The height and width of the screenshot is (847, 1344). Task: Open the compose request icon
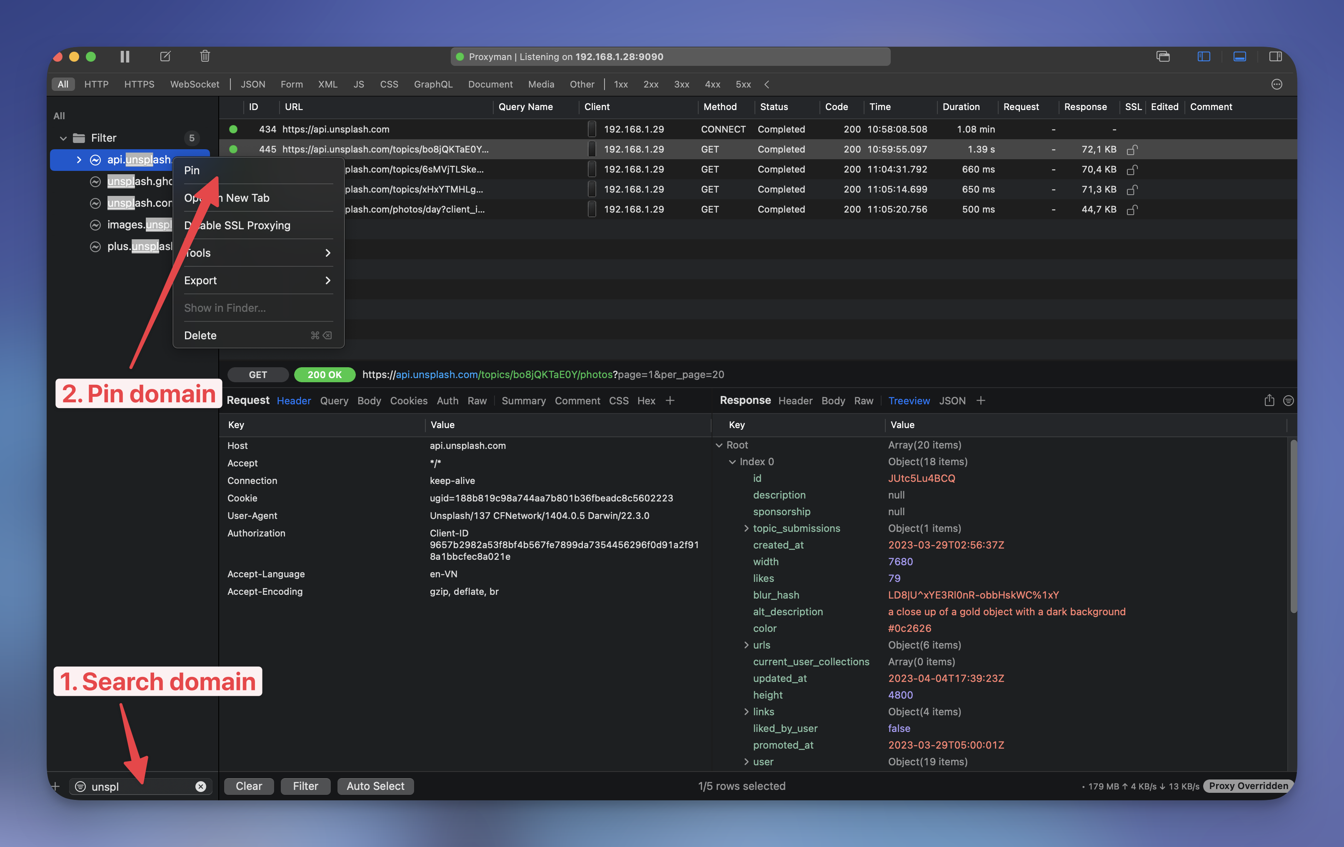point(165,56)
